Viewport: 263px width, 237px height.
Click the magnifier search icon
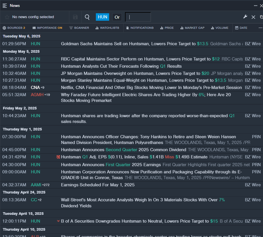[x=87, y=17]
